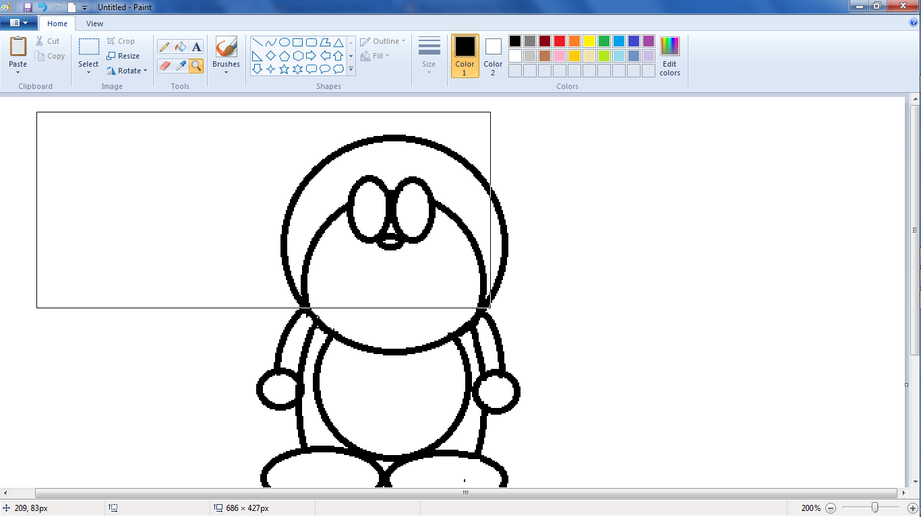This screenshot has width=921, height=517.
Task: Select the Pencil tool
Action: [x=165, y=46]
